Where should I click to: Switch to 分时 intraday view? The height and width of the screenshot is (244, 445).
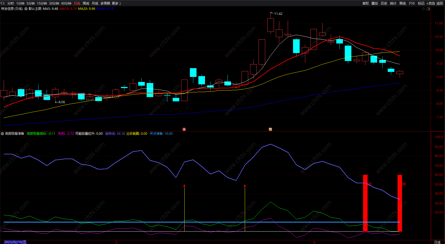[x=11, y=3]
